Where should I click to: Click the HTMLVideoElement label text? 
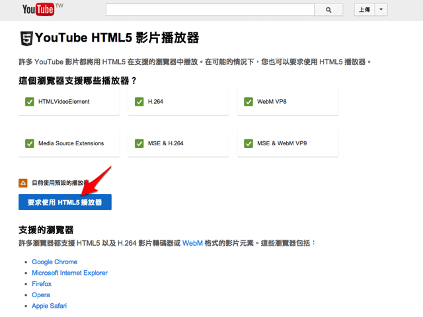[x=63, y=102]
